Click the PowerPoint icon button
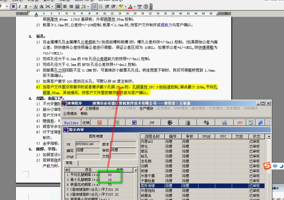The width and height of the screenshot is (284, 200). coord(100,123)
